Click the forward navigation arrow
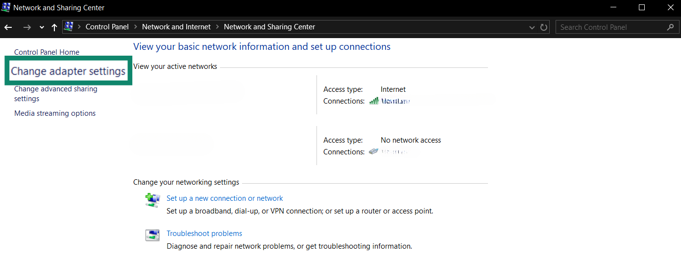 coord(27,27)
